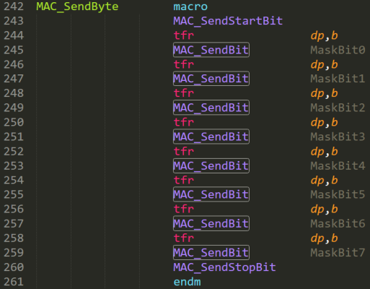Click the MaskBit7 operand
Image resolution: width=370 pixels, height=289 pixels.
pyautogui.click(x=338, y=253)
